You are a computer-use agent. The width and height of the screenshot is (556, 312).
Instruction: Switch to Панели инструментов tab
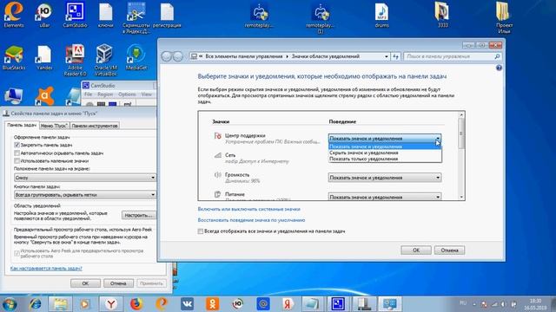[x=95, y=126]
